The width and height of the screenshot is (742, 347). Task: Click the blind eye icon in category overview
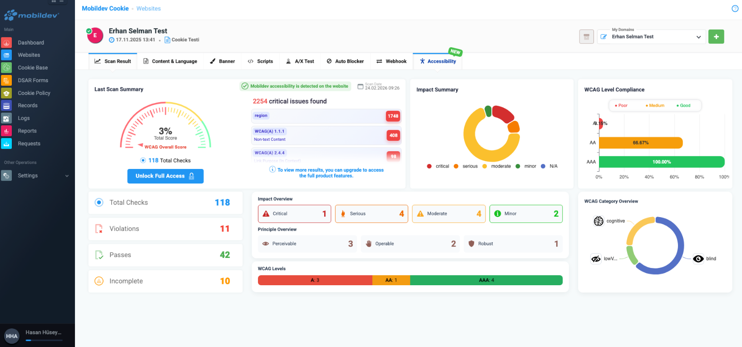[698, 259]
